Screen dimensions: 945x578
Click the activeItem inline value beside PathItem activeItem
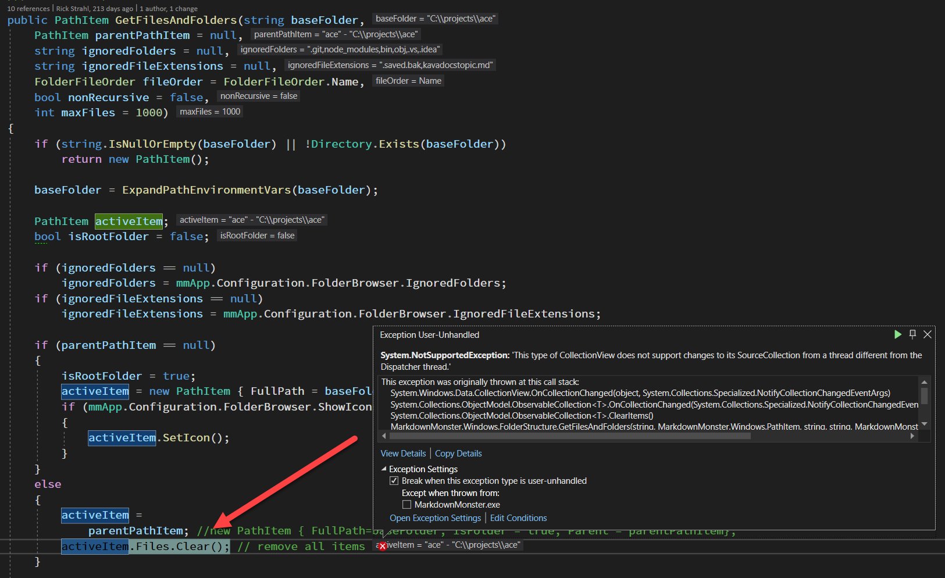click(x=252, y=220)
